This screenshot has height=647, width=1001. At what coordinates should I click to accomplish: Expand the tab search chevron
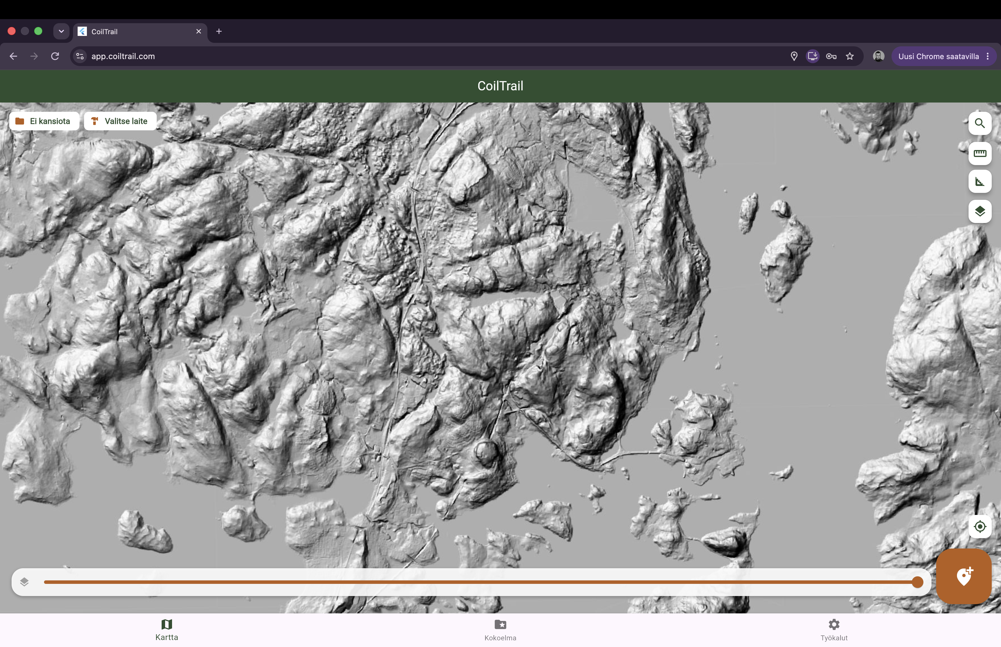(61, 31)
